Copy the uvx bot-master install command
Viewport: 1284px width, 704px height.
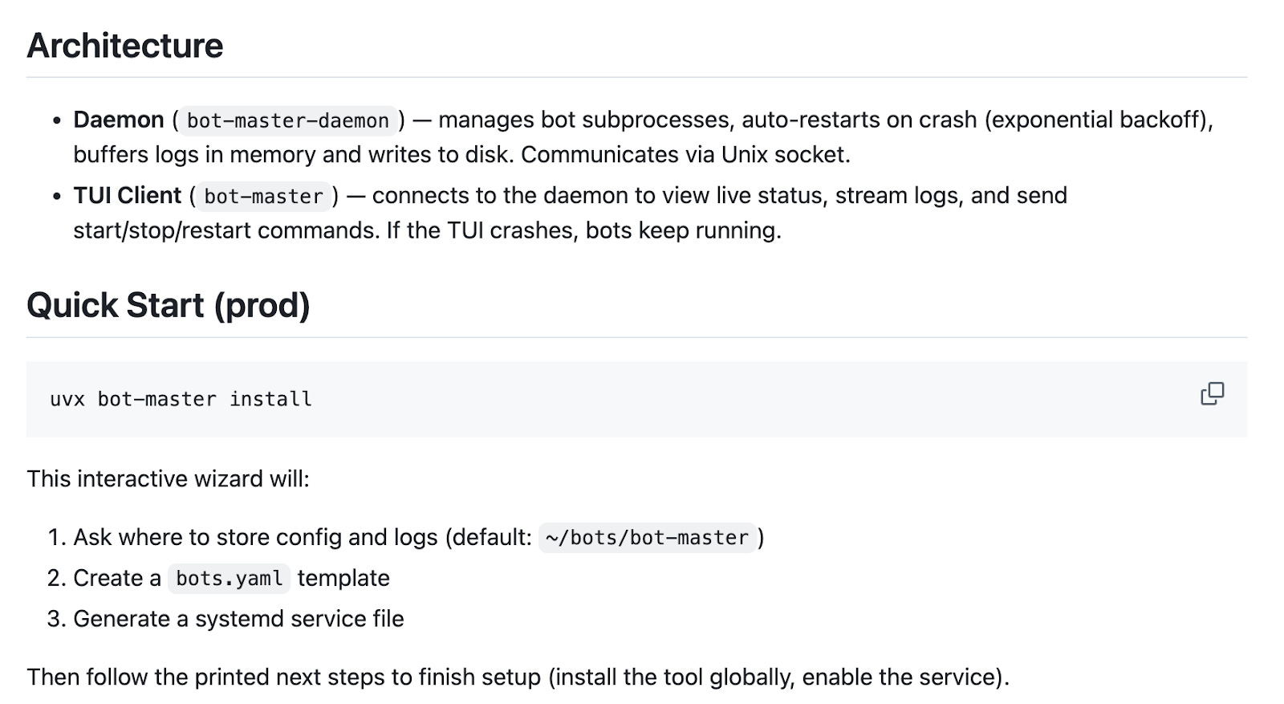(x=1212, y=394)
